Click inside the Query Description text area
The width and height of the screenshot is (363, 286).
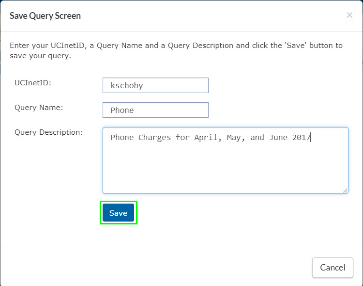[x=226, y=160]
